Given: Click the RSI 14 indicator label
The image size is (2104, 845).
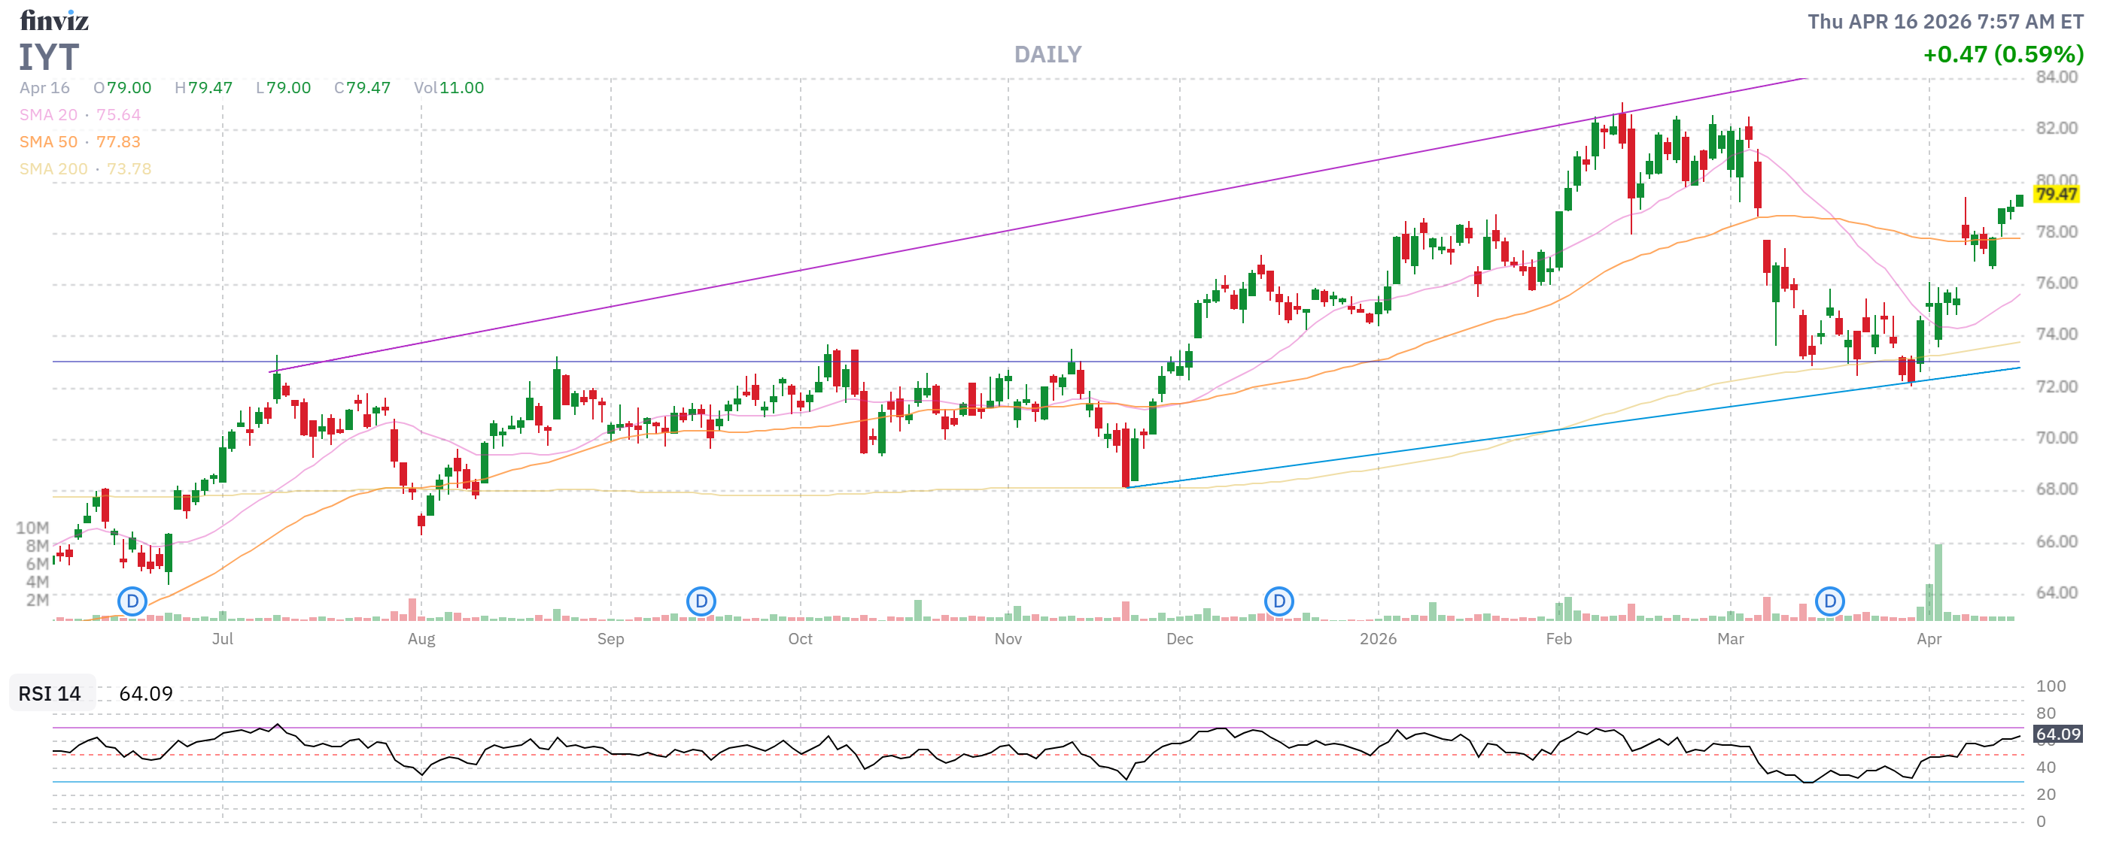Looking at the screenshot, I should pyautogui.click(x=50, y=693).
